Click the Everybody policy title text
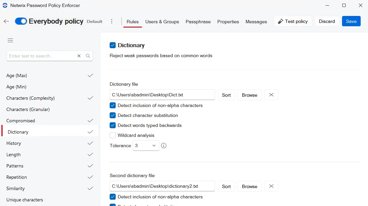 [x=56, y=21]
